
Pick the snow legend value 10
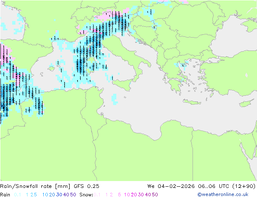click(x=127, y=195)
